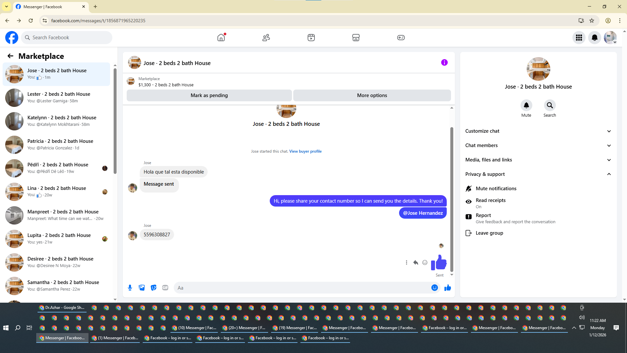Screen dimensions: 627x353
Task: Click the voice clip microphone icon
Action: click(130, 288)
